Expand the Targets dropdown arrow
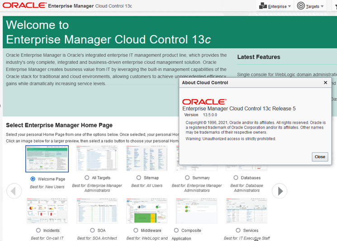337x241 pixels. [322, 6]
